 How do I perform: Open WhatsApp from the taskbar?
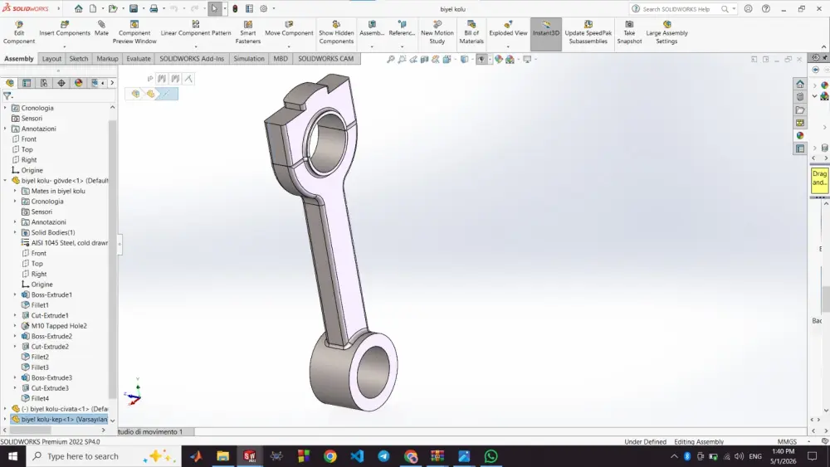(x=491, y=456)
